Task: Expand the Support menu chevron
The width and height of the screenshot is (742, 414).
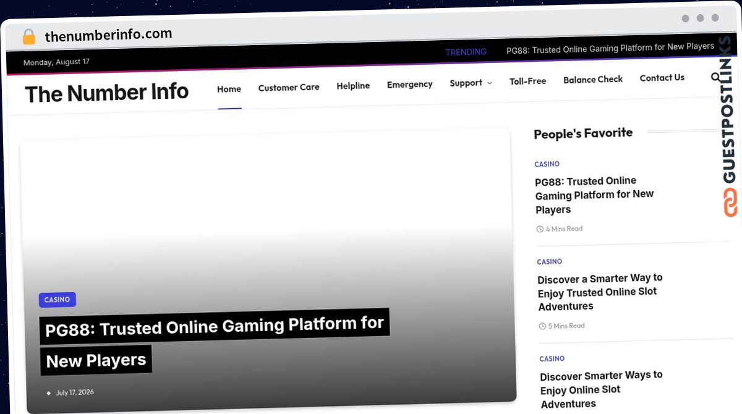Action: (490, 83)
